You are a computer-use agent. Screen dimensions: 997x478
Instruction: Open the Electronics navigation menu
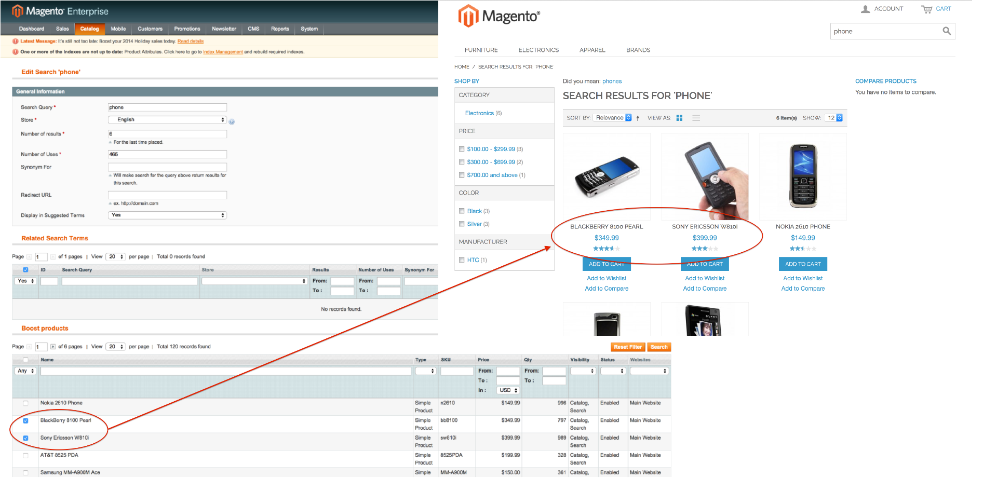pyautogui.click(x=538, y=50)
